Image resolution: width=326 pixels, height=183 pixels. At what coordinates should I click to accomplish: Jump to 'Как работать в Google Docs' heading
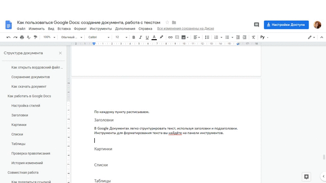point(29,96)
